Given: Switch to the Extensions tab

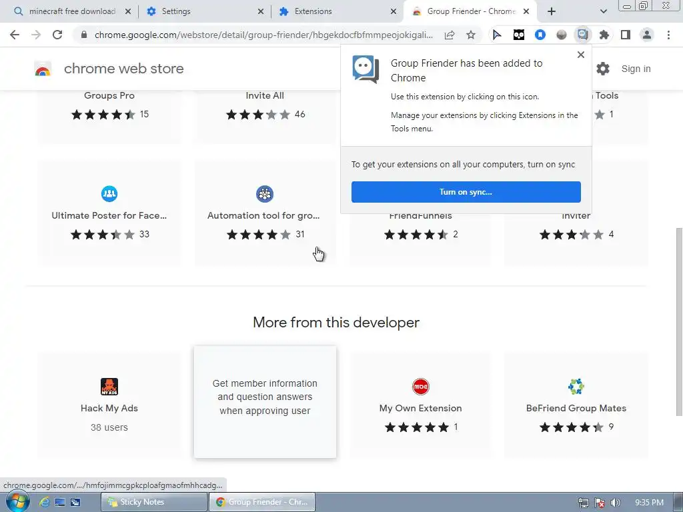Looking at the screenshot, I should click(x=337, y=11).
